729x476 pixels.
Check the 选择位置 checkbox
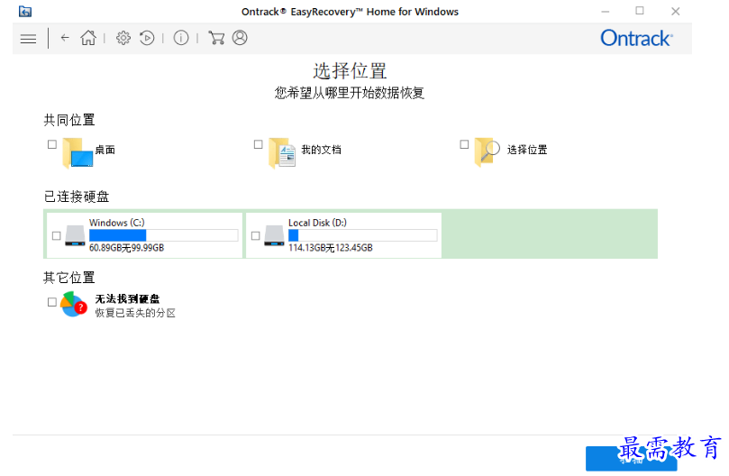[464, 144]
